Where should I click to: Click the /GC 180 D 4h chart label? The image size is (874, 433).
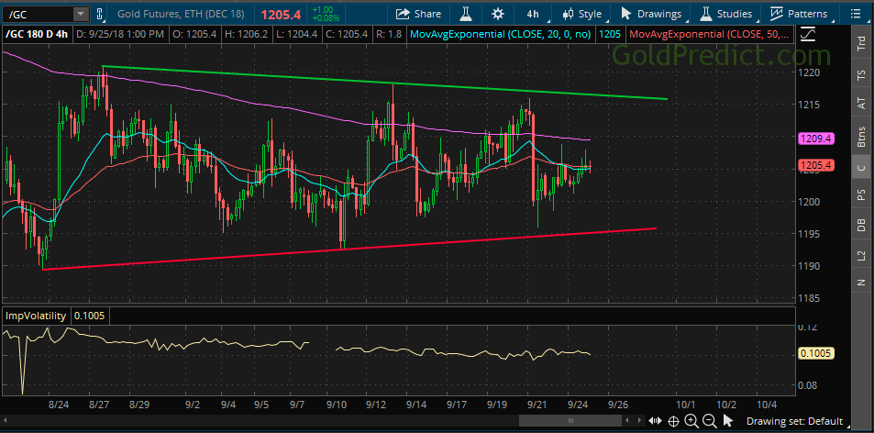[38, 35]
